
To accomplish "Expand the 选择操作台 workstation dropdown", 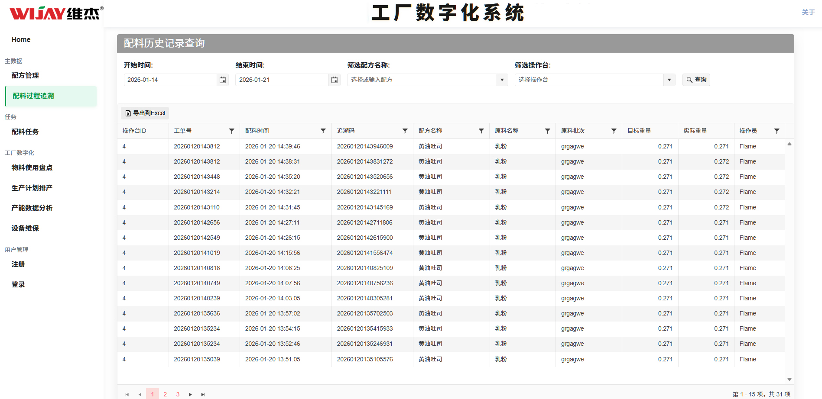I will coord(669,80).
